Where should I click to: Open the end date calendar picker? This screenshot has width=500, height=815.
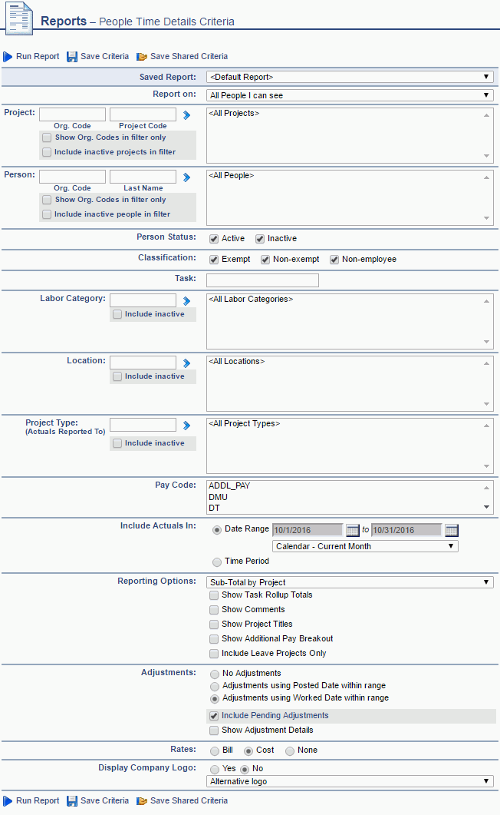pos(452,530)
